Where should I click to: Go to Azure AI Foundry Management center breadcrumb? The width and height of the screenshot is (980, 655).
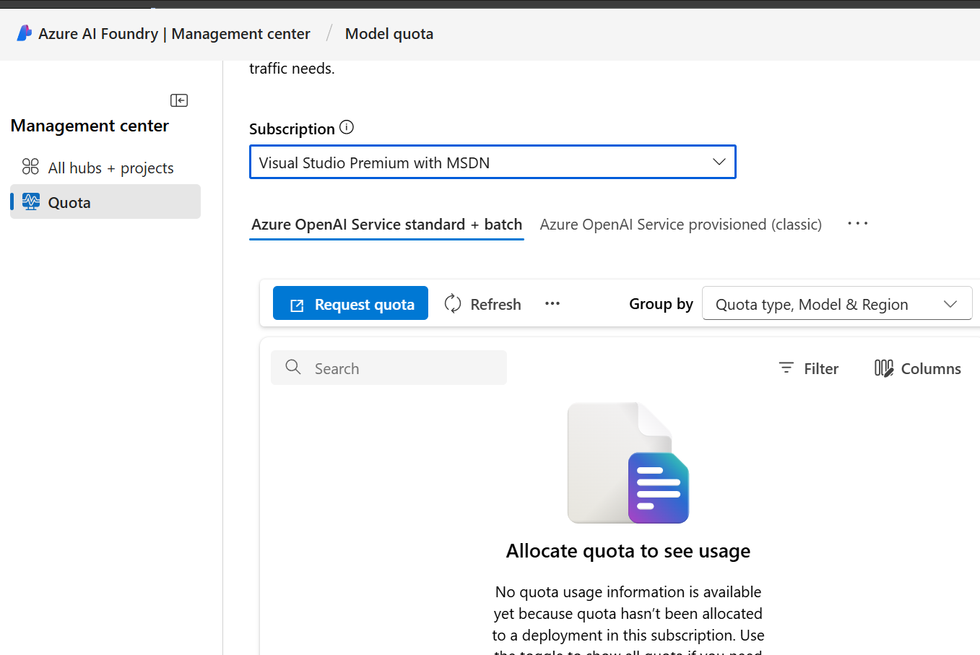click(174, 34)
